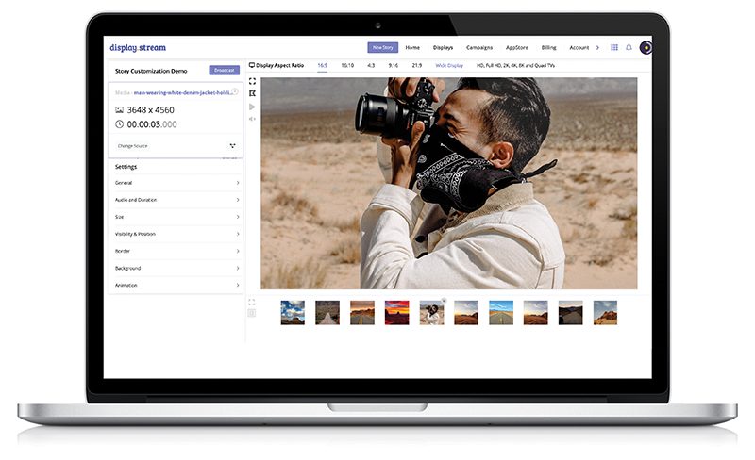Open Billing in the top navigation
Viewport: 755px width, 460px height.
click(x=548, y=48)
